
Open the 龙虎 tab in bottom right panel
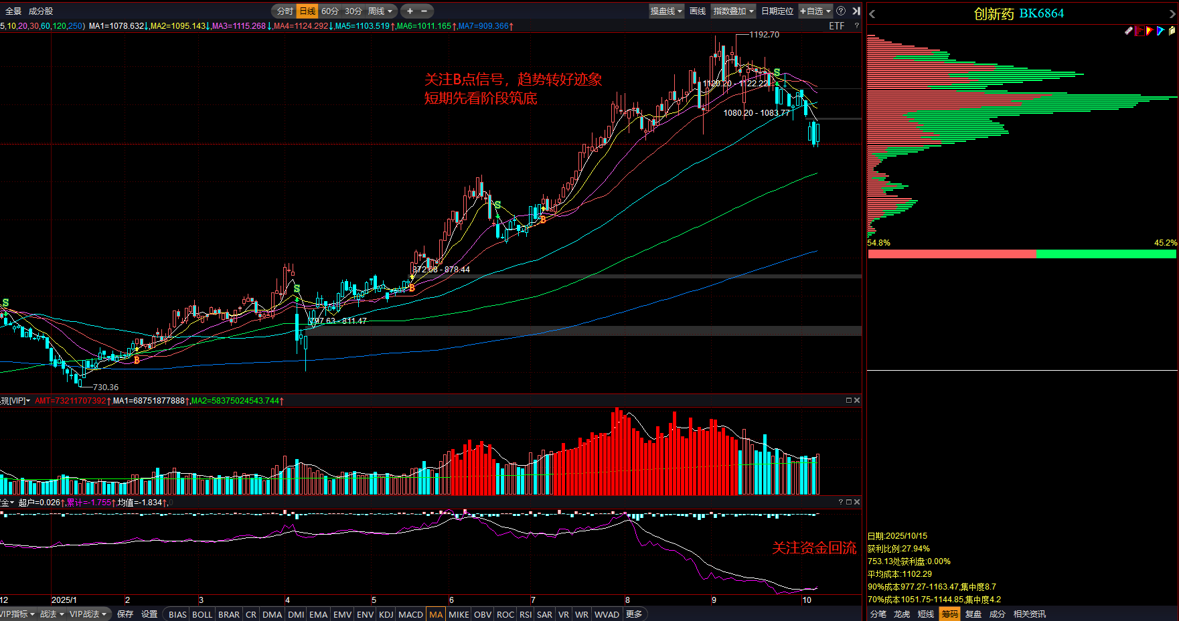902,614
